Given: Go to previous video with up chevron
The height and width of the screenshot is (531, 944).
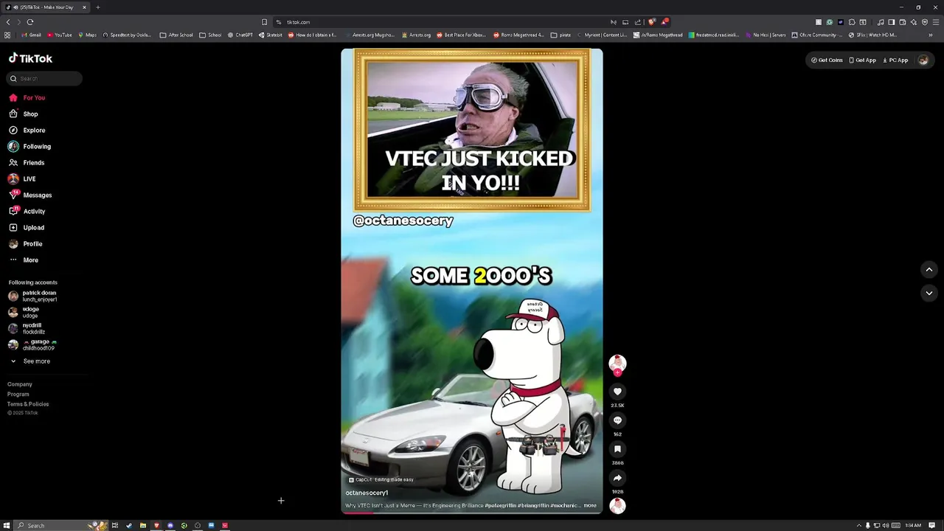Looking at the screenshot, I should 929,270.
